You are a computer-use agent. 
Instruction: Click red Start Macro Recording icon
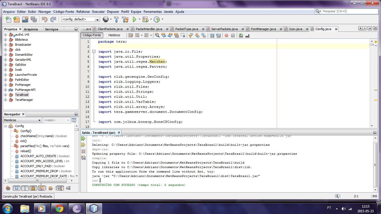point(226,35)
